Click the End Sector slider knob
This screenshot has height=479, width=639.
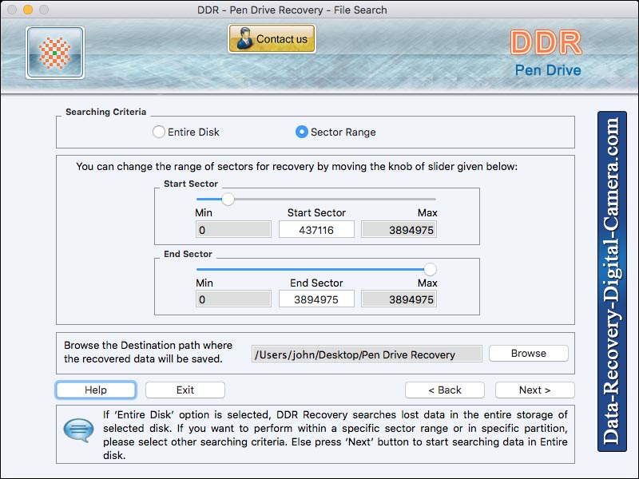click(429, 267)
